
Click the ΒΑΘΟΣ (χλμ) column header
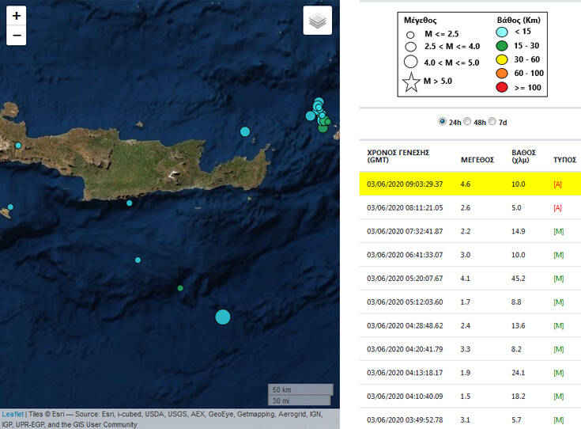[x=523, y=156]
